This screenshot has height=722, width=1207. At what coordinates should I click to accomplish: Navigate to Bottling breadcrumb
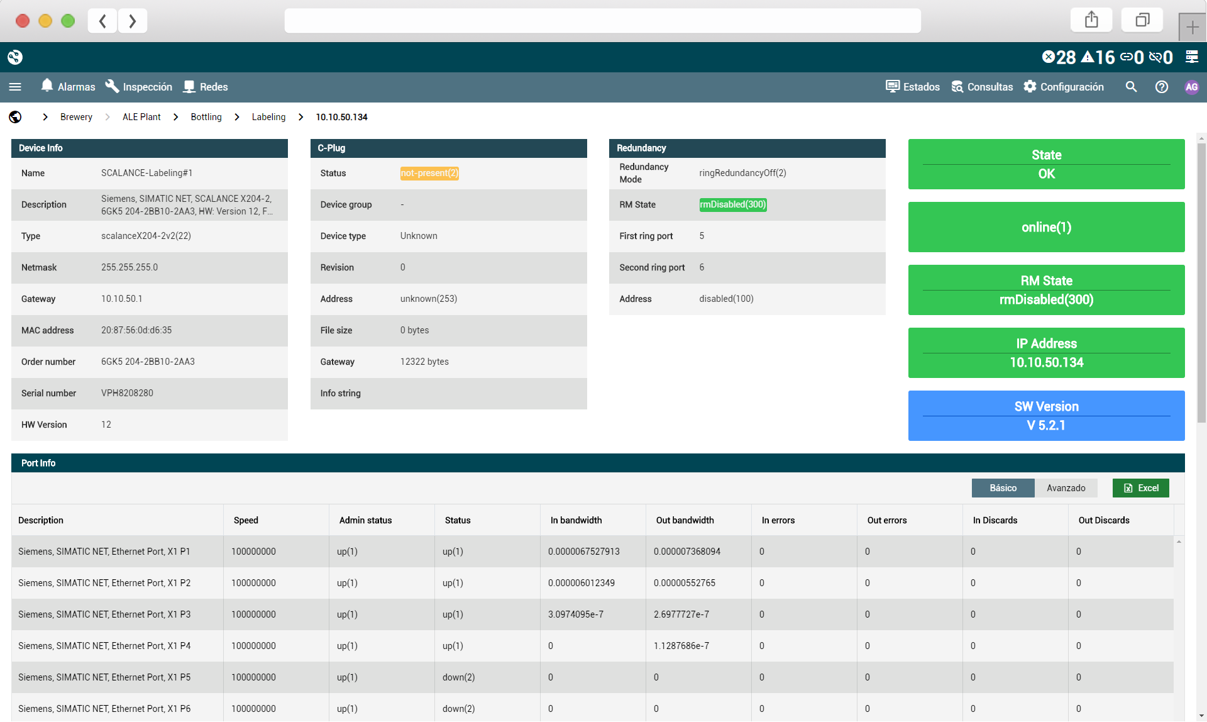pos(206,117)
